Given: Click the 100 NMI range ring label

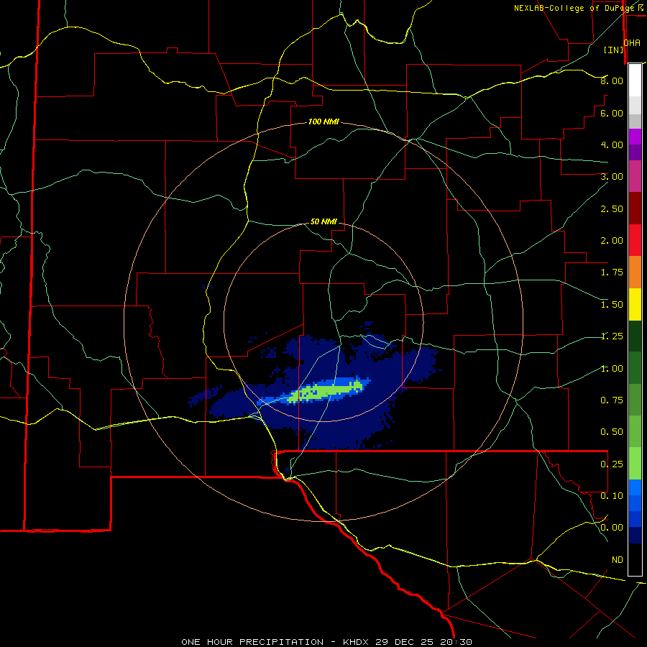Looking at the screenshot, I should (323, 121).
